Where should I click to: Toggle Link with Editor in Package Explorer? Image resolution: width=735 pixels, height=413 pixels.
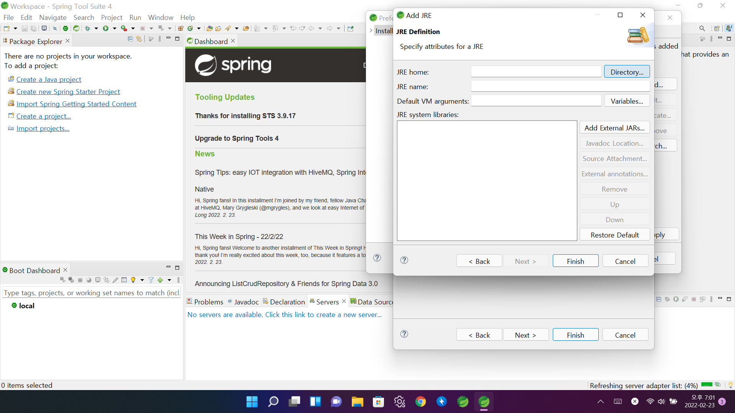[x=139, y=39]
